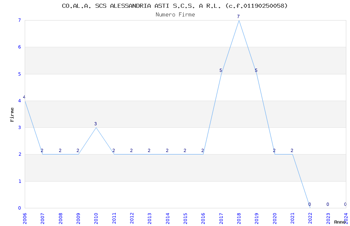
Task: Click the data label 2 for 2020
Action: pos(274,150)
